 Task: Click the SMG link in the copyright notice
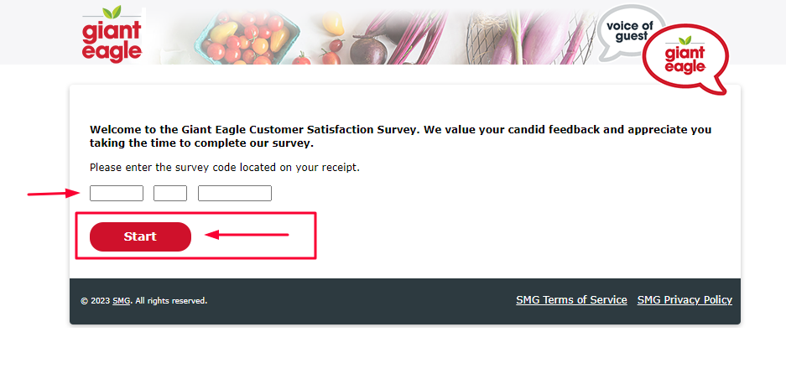pos(122,301)
